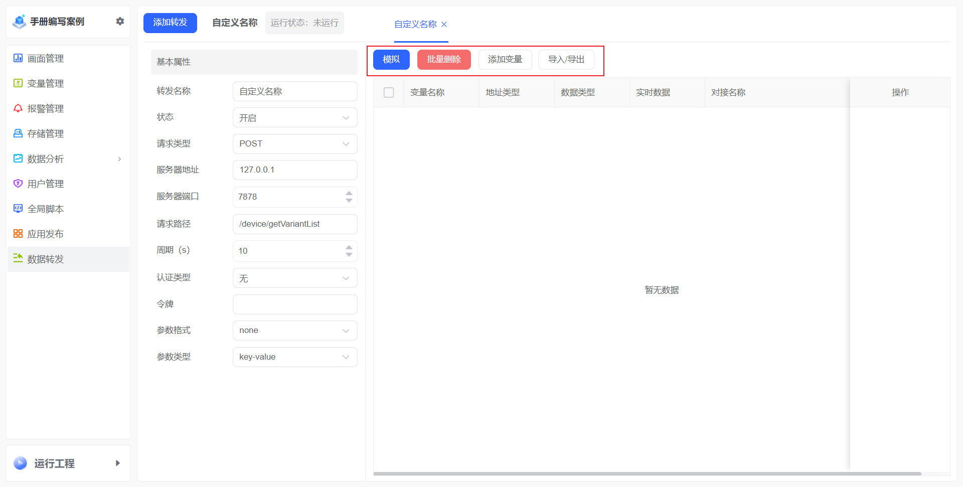Click the 服务器地址 input field
The width and height of the screenshot is (963, 487).
coord(295,170)
